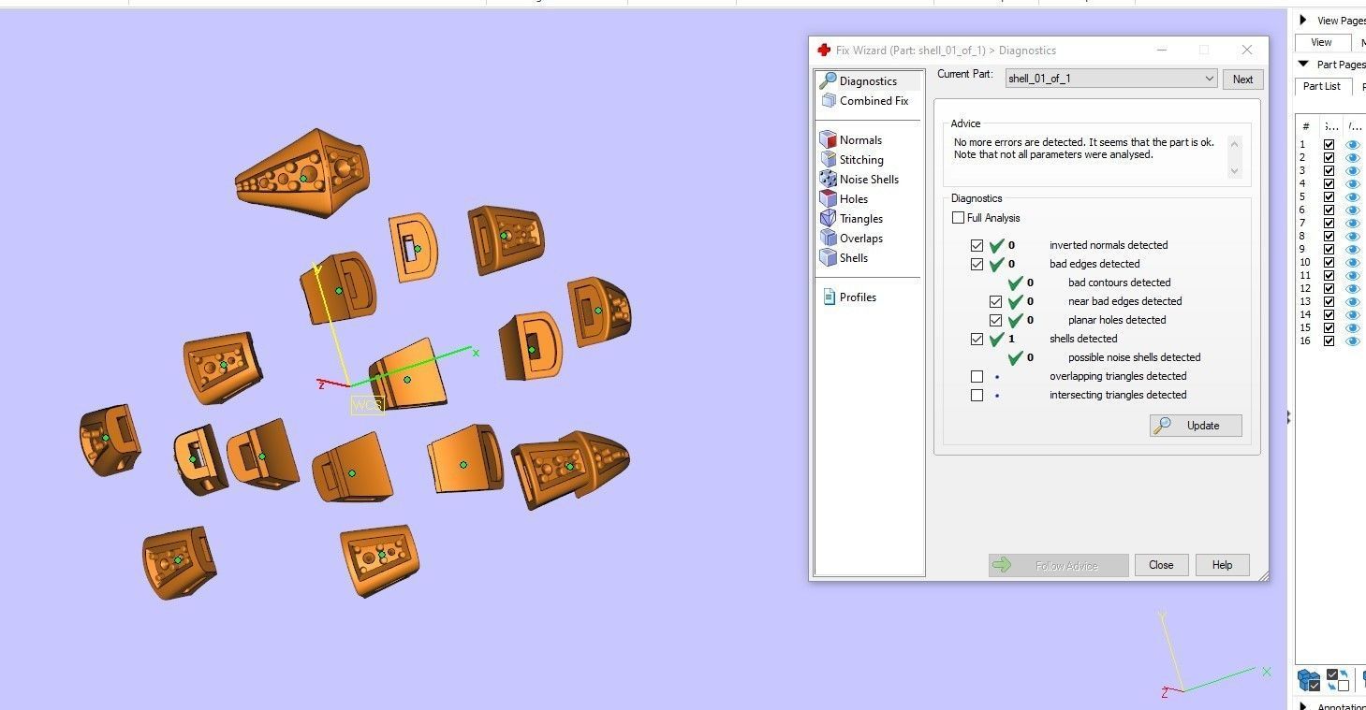1366x710 pixels.
Task: Open Diagnostics in the Fix Wizard sidebar
Action: pyautogui.click(x=868, y=81)
